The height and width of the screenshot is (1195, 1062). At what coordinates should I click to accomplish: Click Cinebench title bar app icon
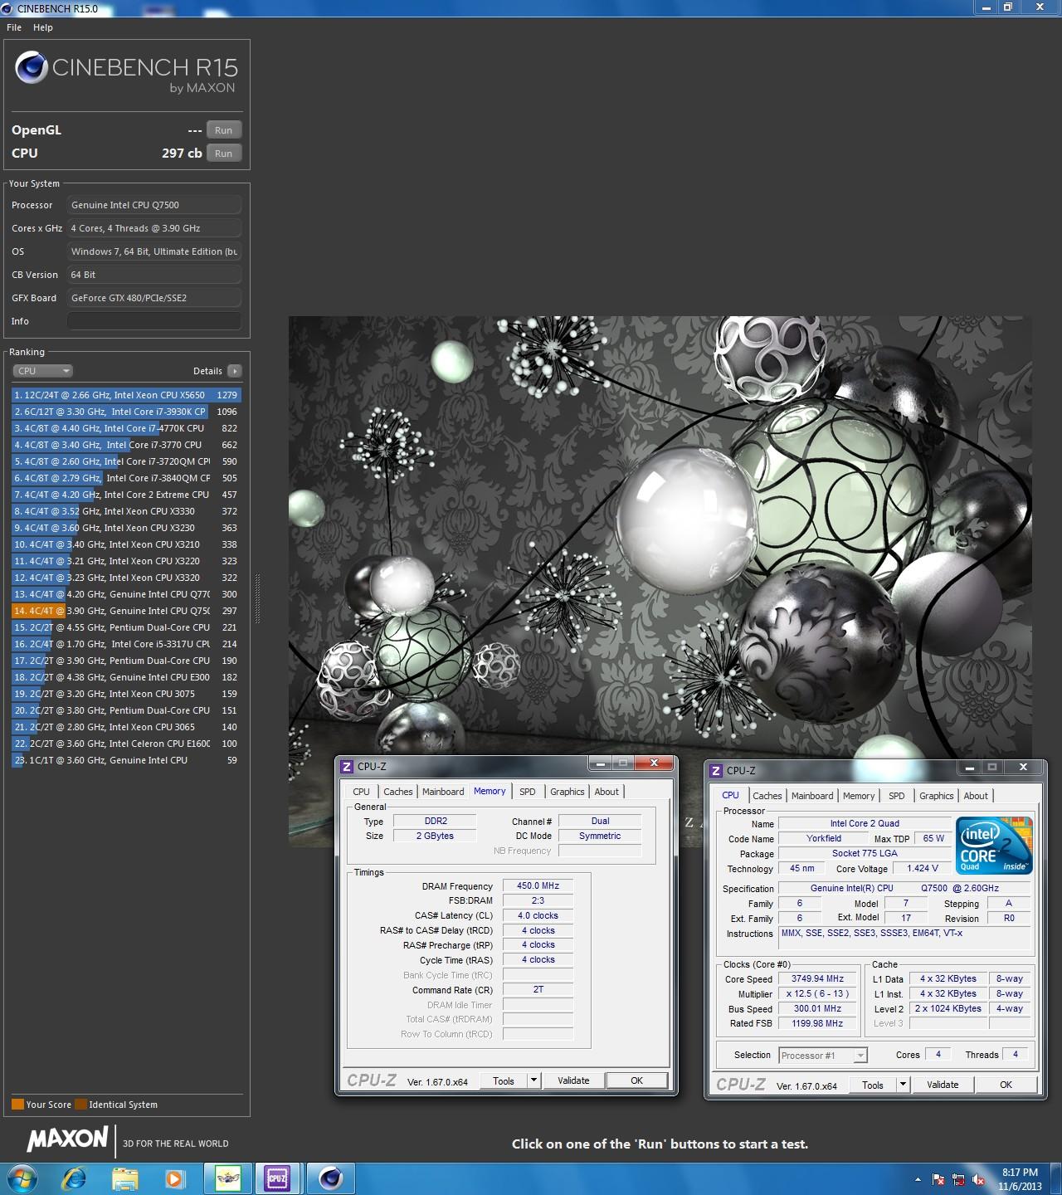[x=7, y=8]
